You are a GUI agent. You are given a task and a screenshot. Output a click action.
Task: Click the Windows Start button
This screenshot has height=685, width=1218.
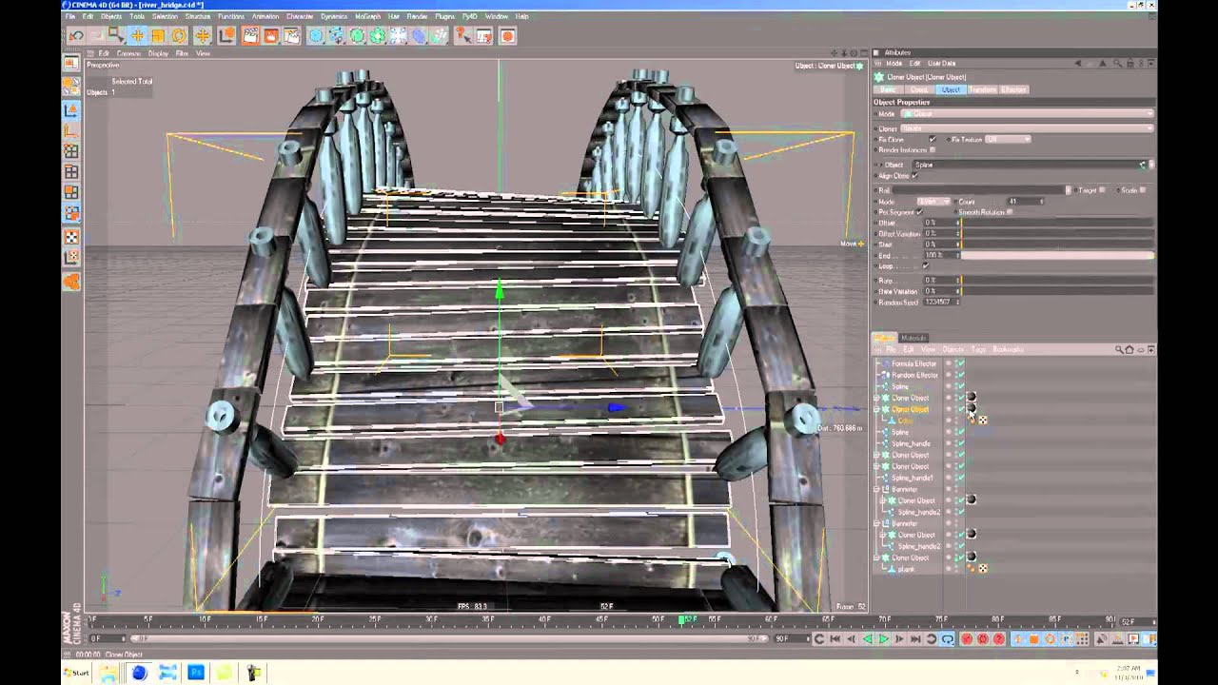click(76, 673)
